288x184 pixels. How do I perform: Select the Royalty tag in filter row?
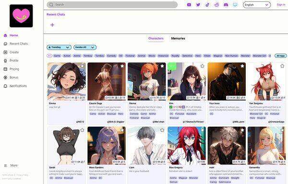175,56
